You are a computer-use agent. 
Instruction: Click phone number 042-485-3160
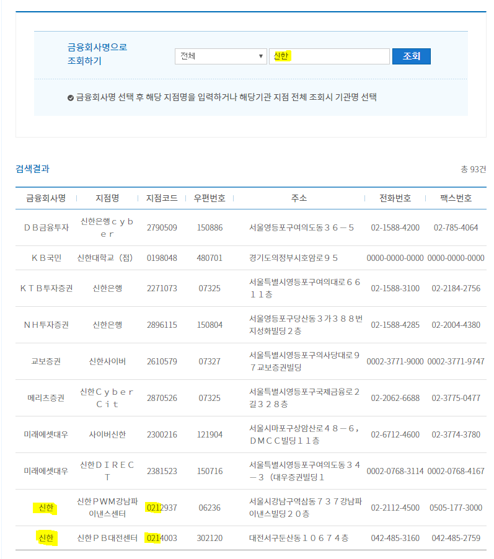tap(395, 538)
